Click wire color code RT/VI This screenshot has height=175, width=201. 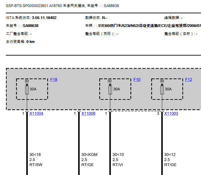(x=117, y=165)
